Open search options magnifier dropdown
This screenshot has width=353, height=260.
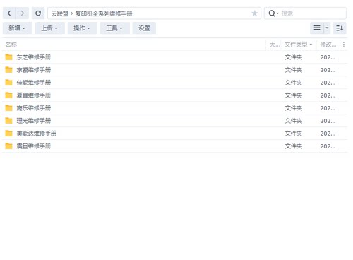273,13
